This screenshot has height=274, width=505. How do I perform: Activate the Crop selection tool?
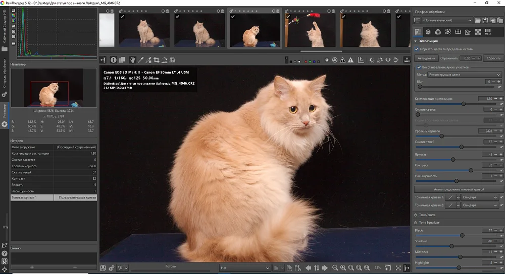[156, 60]
